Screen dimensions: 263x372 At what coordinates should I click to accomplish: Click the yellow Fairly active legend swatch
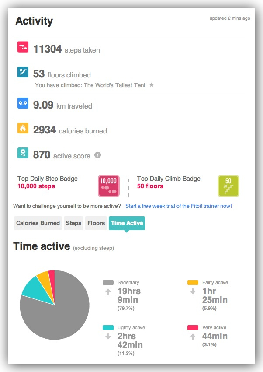pyautogui.click(x=193, y=283)
